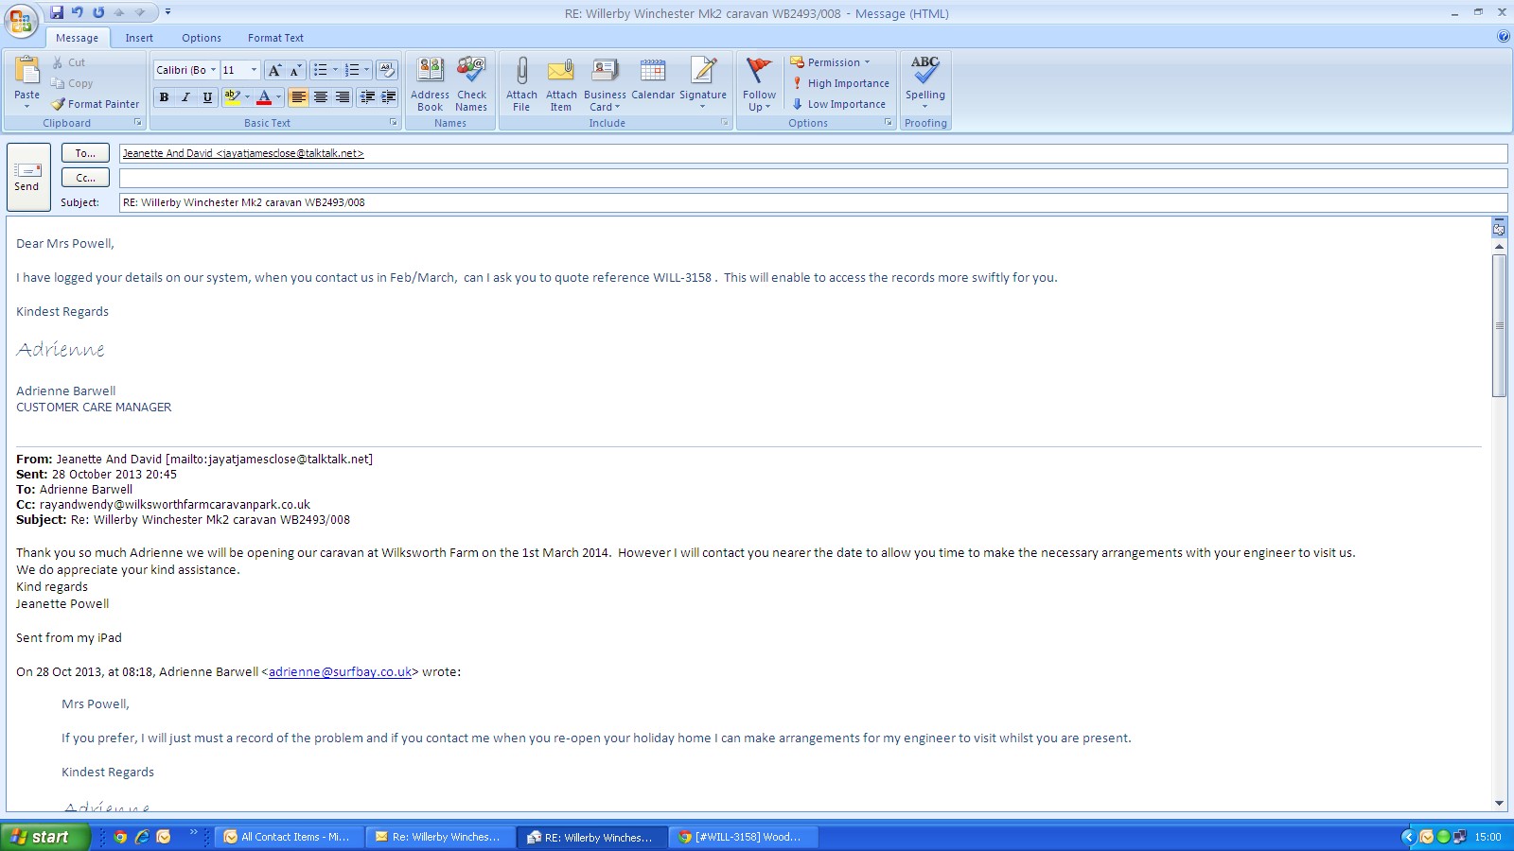Switch to the Insert tab
Viewport: 1514px width, 851px height.
pyautogui.click(x=139, y=38)
